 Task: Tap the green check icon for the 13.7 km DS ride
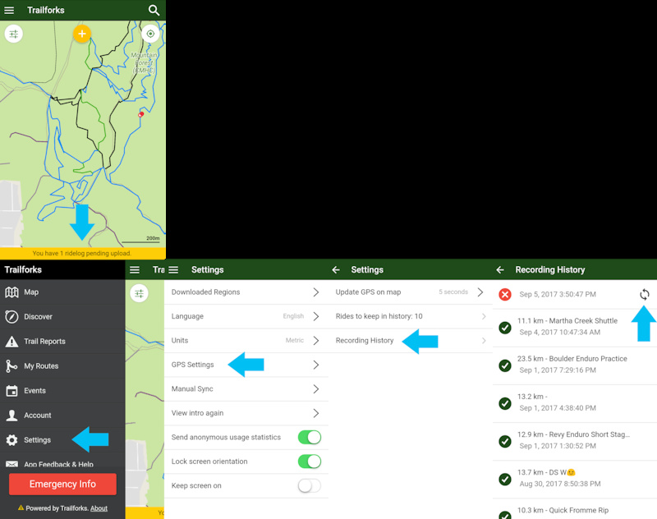505,480
